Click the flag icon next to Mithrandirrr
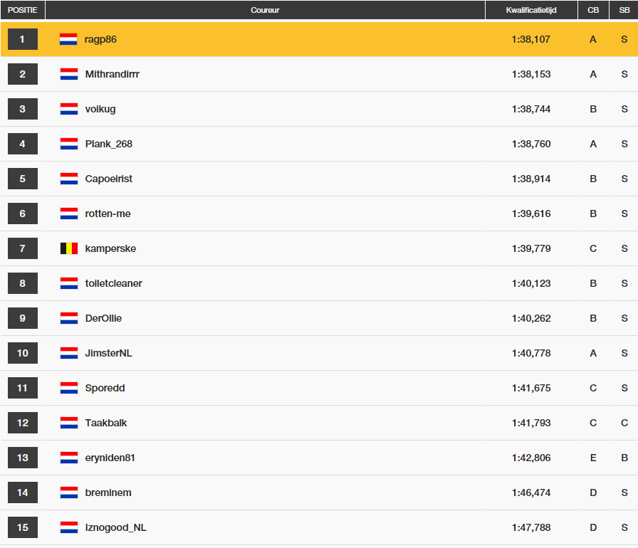Image resolution: width=638 pixels, height=548 pixels. pos(68,74)
